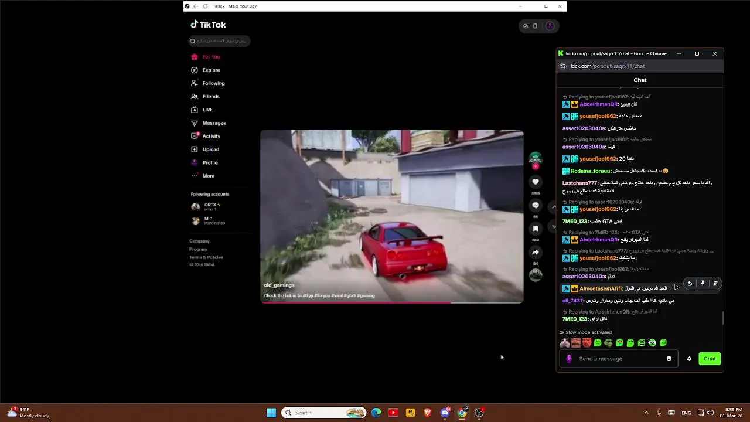Pin the AlmoetasemAfifi chat message
This screenshot has width=750, height=422.
[703, 284]
